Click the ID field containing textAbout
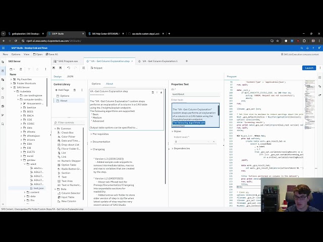Viewport: 323px width, 242px height. point(195,94)
